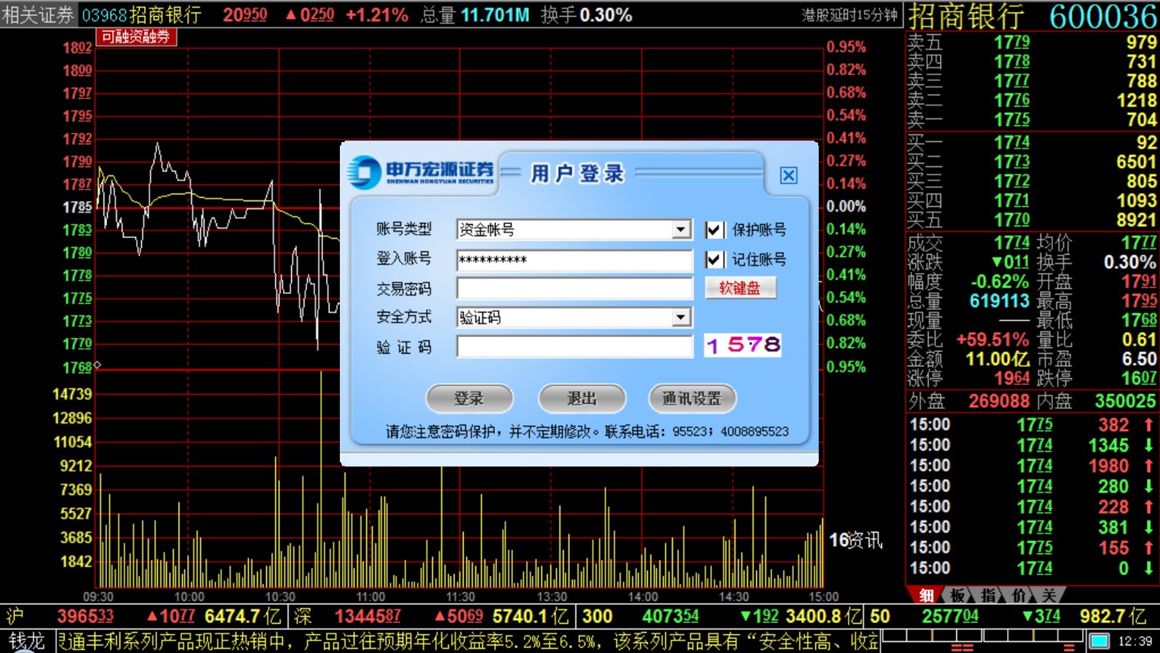Screen dimensions: 1160x653
Task: Click the tick row with volume 1980
Action: tap(1032, 466)
